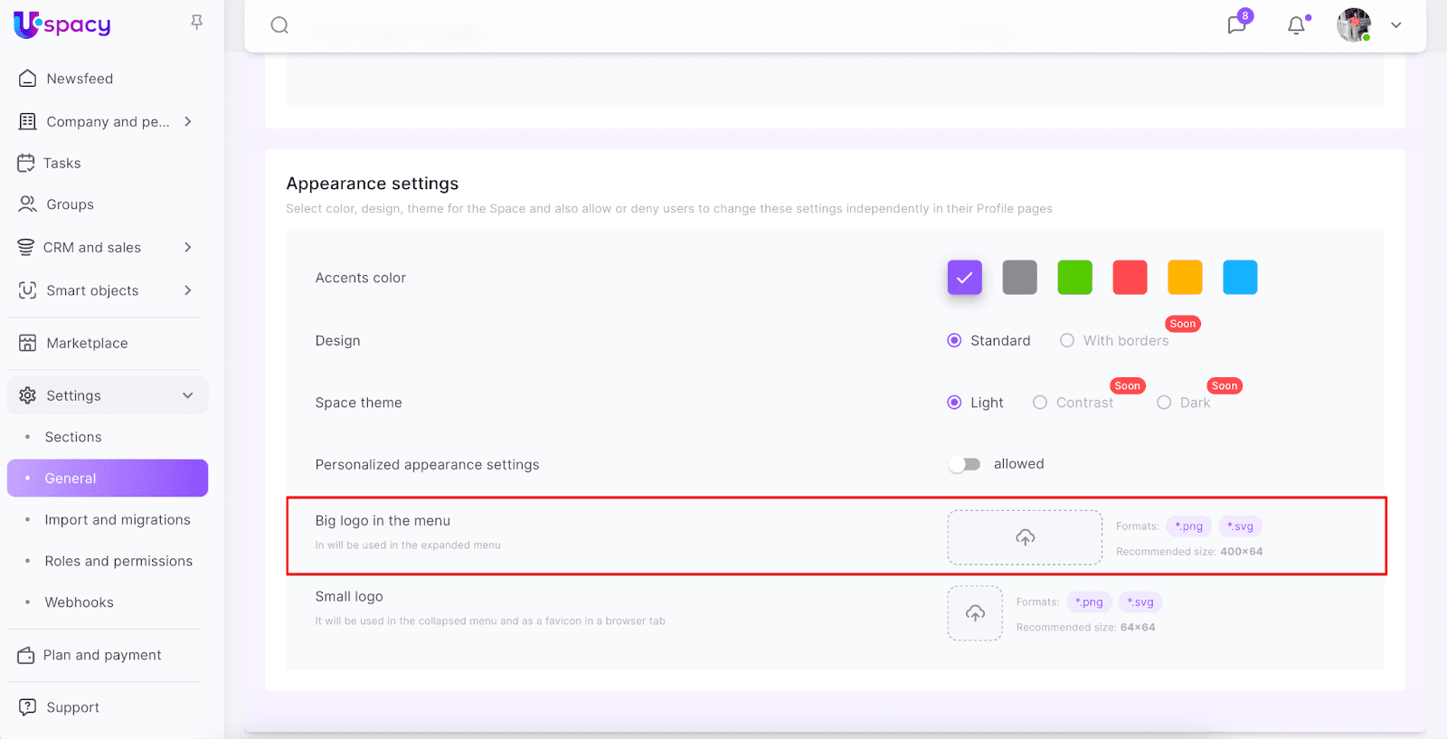The image size is (1447, 739).
Task: Open Roles and permissions settings
Action: point(118,561)
